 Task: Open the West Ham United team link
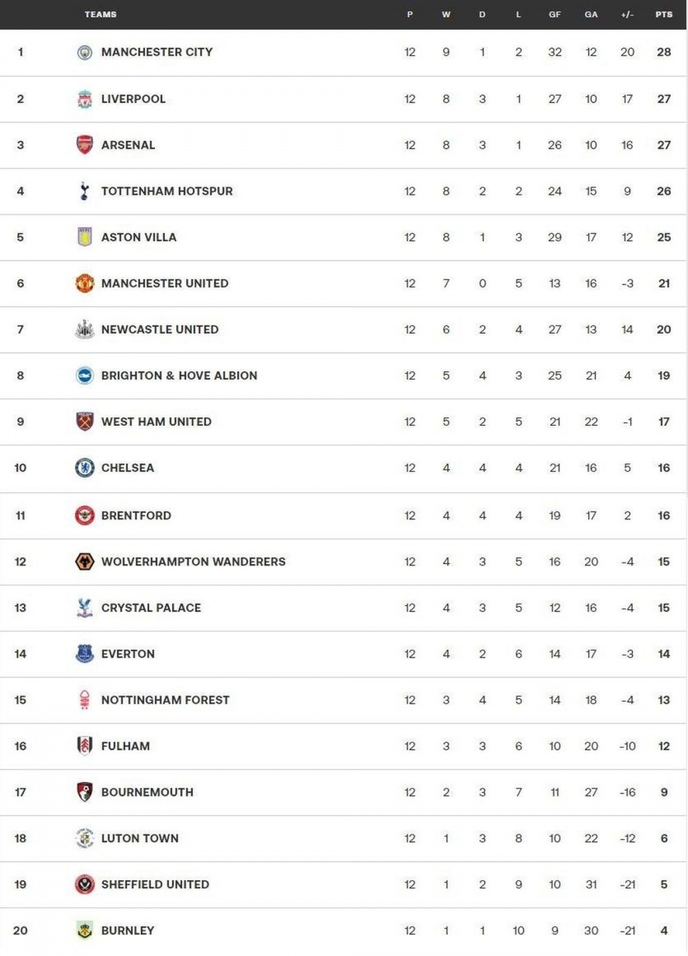(157, 422)
